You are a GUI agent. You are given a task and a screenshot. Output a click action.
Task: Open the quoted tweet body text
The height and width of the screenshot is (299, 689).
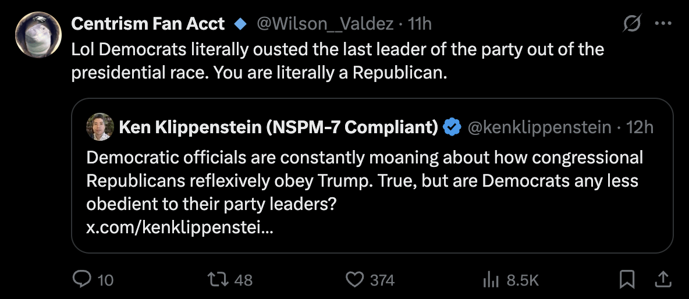coord(364,180)
